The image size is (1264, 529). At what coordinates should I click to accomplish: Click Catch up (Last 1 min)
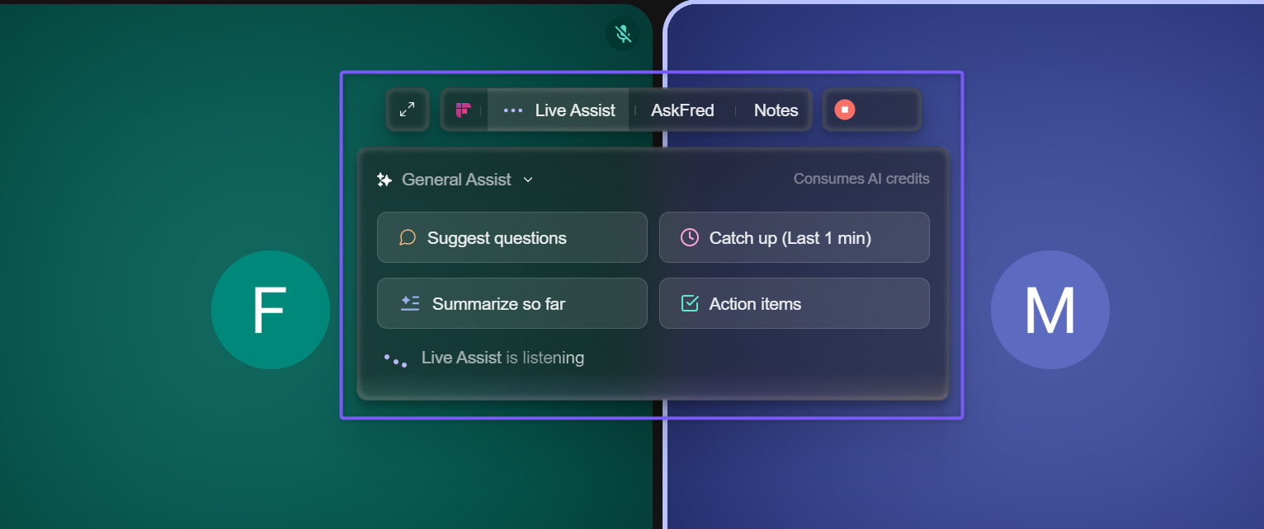(795, 237)
